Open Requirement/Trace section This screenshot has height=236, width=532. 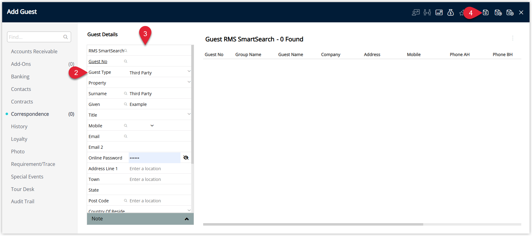(33, 164)
